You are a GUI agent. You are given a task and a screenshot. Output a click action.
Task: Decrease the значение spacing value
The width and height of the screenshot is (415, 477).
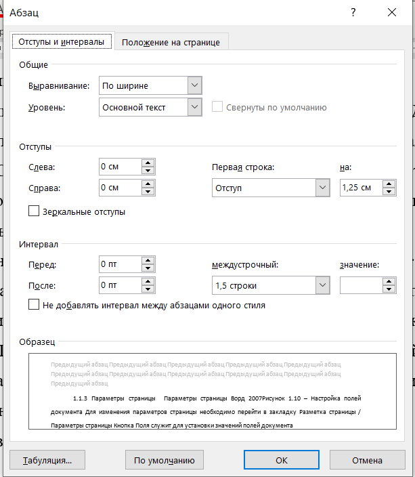tap(389, 289)
